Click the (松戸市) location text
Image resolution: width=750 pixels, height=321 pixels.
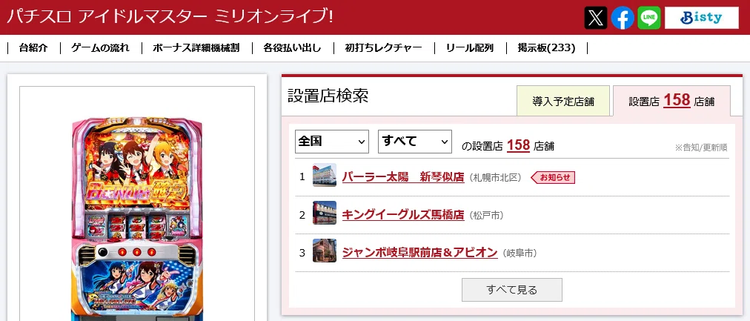pos(486,216)
